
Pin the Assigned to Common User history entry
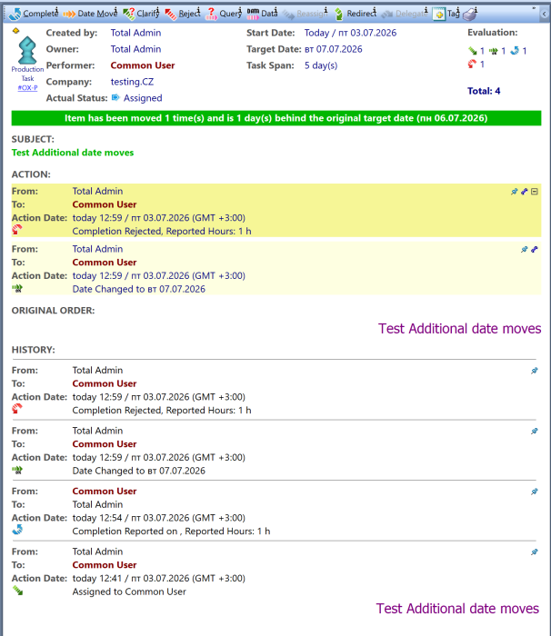pyautogui.click(x=535, y=552)
